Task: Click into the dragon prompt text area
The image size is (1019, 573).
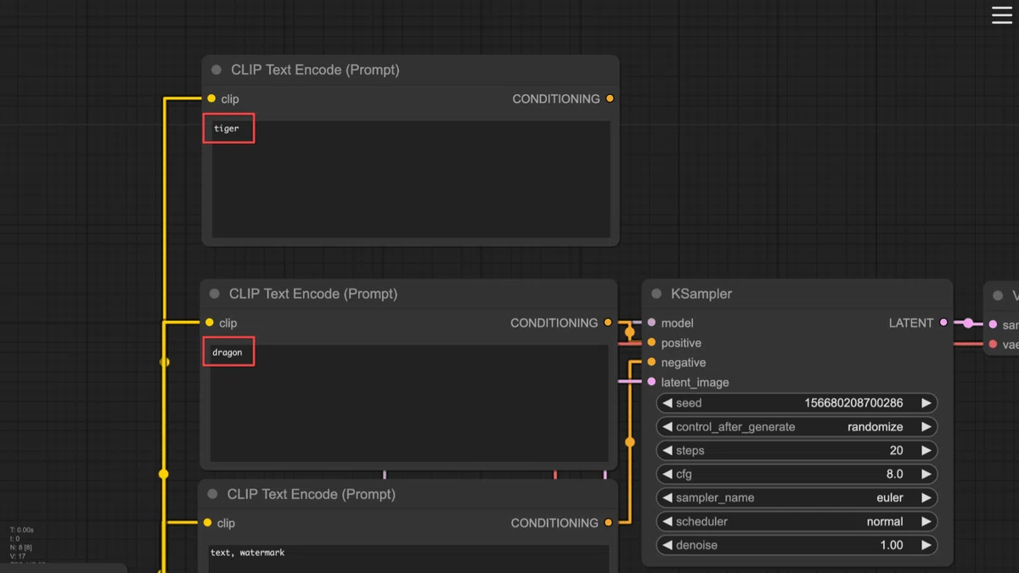Action: point(409,403)
